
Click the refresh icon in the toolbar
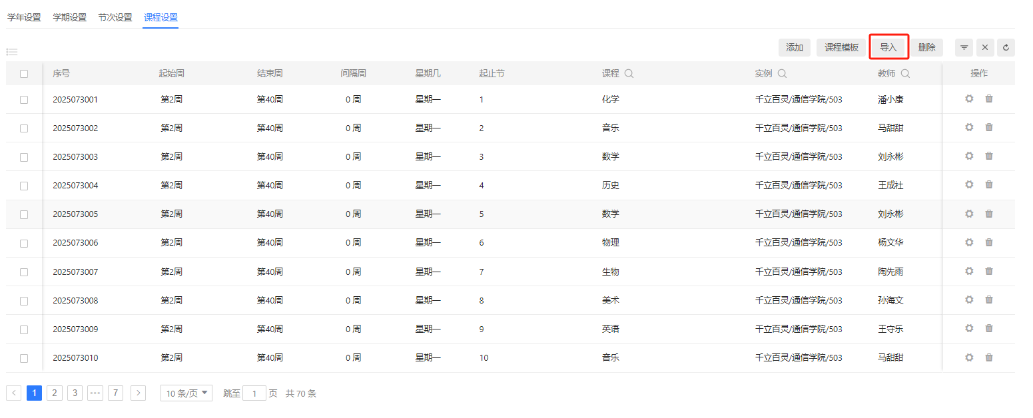pyautogui.click(x=1006, y=48)
